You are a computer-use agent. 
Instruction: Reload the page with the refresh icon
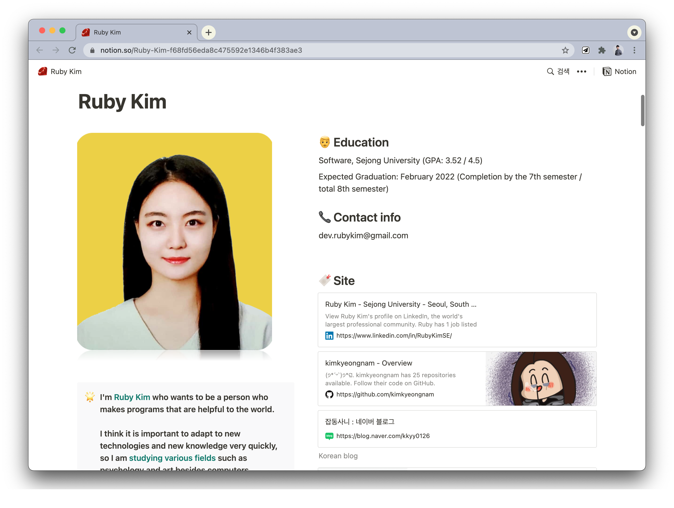click(72, 50)
